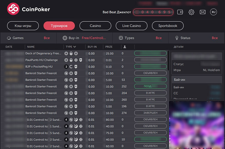Open the wallet icon in header

tap(180, 12)
